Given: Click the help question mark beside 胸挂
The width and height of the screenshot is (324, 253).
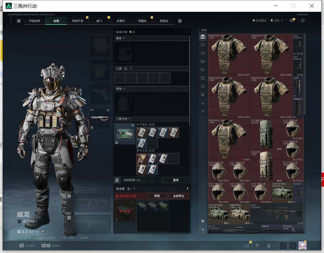Looking at the screenshot, I should click(124, 38).
